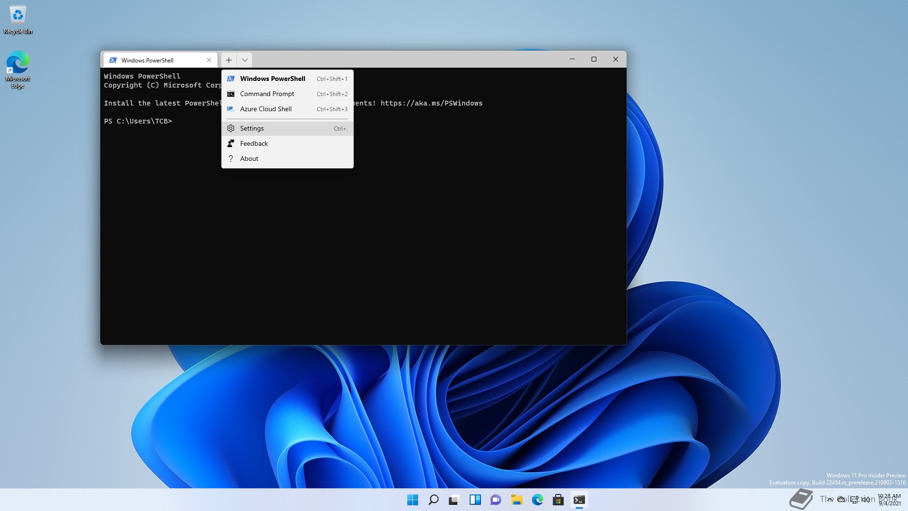Viewport: 908px width, 511px height.
Task: Click the Settings gear icon in menu
Action: (231, 128)
